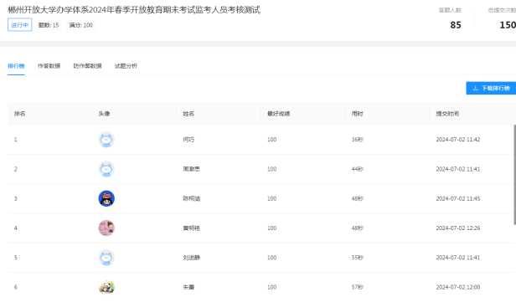Open the 排行榜 tab
This screenshot has height=302, width=516.
click(x=16, y=66)
